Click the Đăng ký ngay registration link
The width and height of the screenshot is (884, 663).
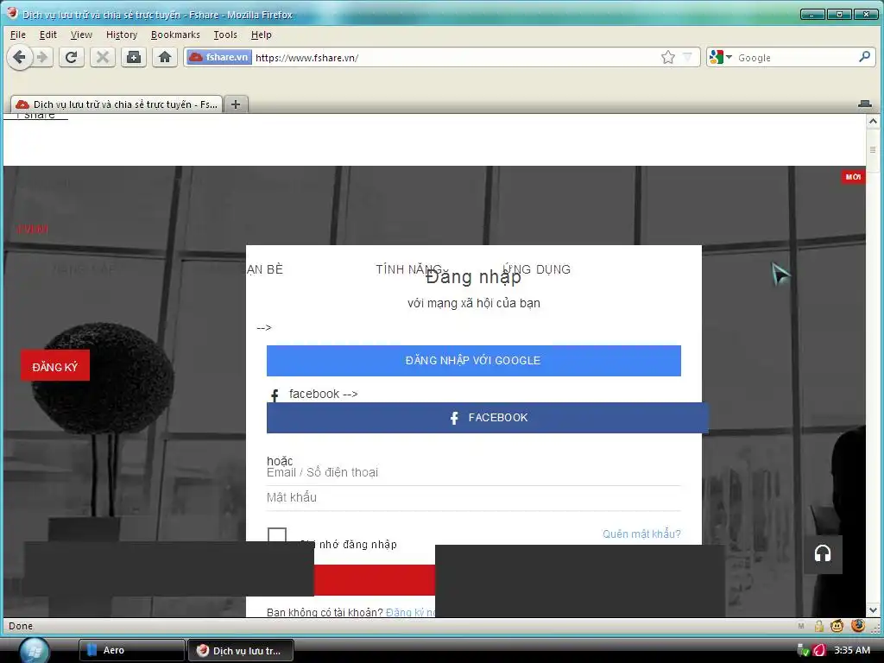pyautogui.click(x=410, y=612)
